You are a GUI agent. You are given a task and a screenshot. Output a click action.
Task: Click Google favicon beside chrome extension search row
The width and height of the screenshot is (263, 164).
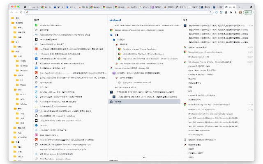point(111,68)
